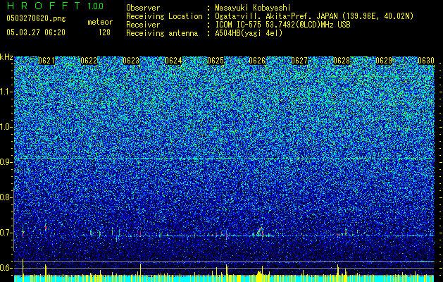Click the 0621 time marker
This screenshot has width=443, height=282.
tap(46, 61)
